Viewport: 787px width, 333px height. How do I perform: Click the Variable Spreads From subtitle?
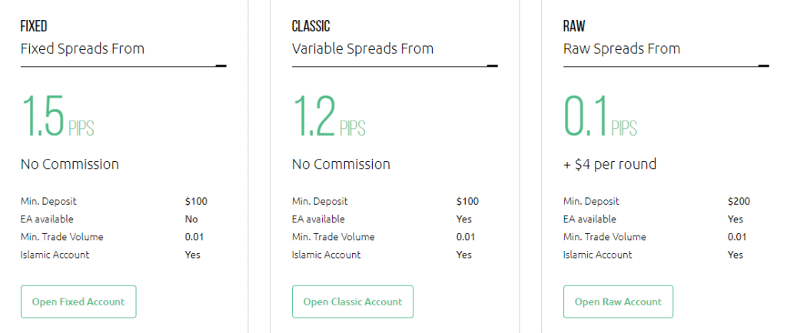click(363, 48)
